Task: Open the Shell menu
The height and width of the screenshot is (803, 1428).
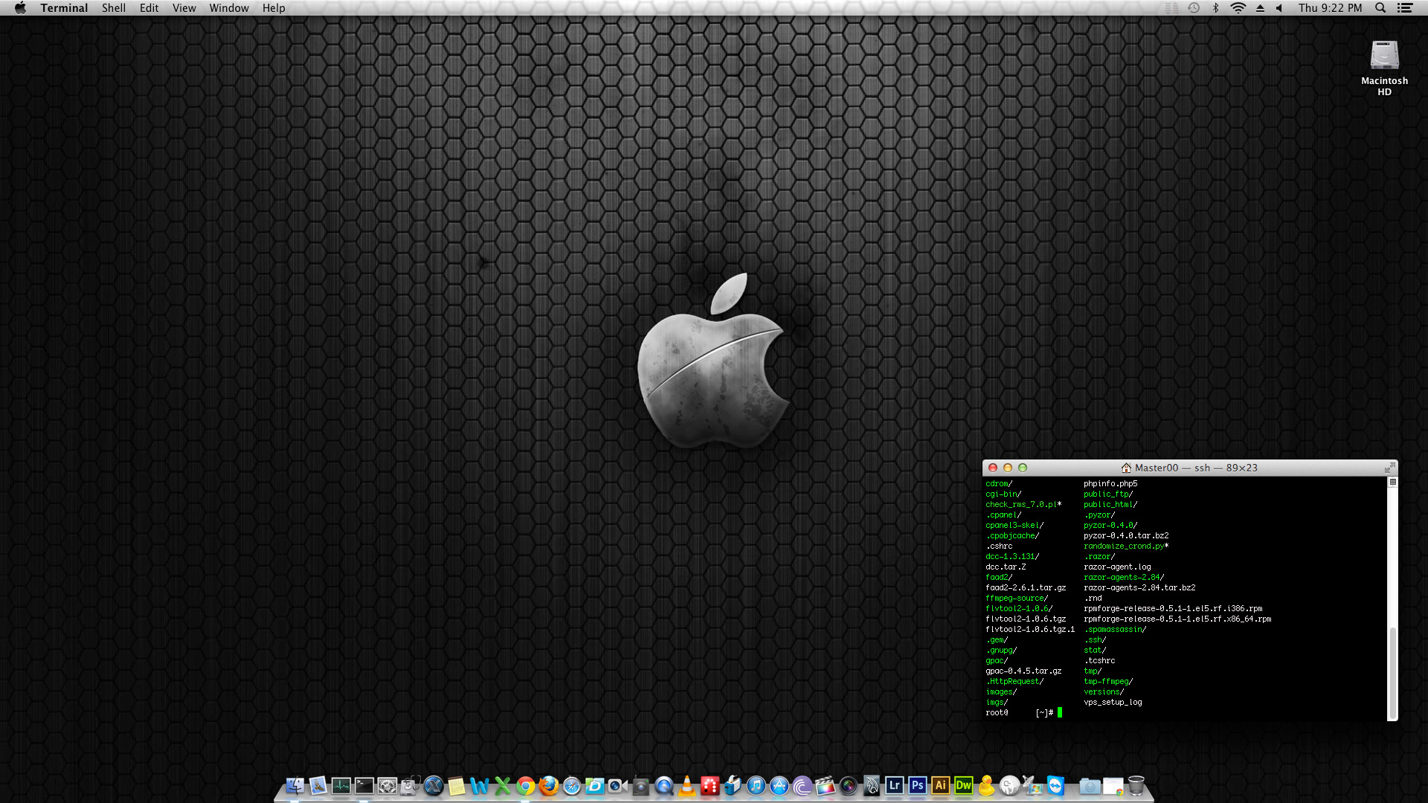Action: 114,7
